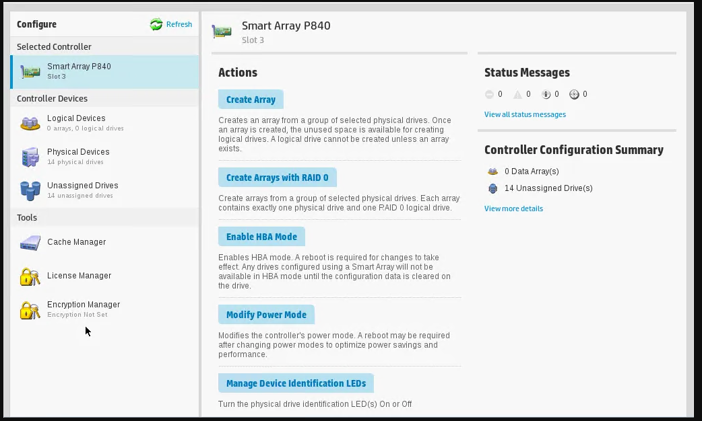Screen dimensions: 702x421
Task: Click the Data Arrays summary icon
Action: point(493,171)
